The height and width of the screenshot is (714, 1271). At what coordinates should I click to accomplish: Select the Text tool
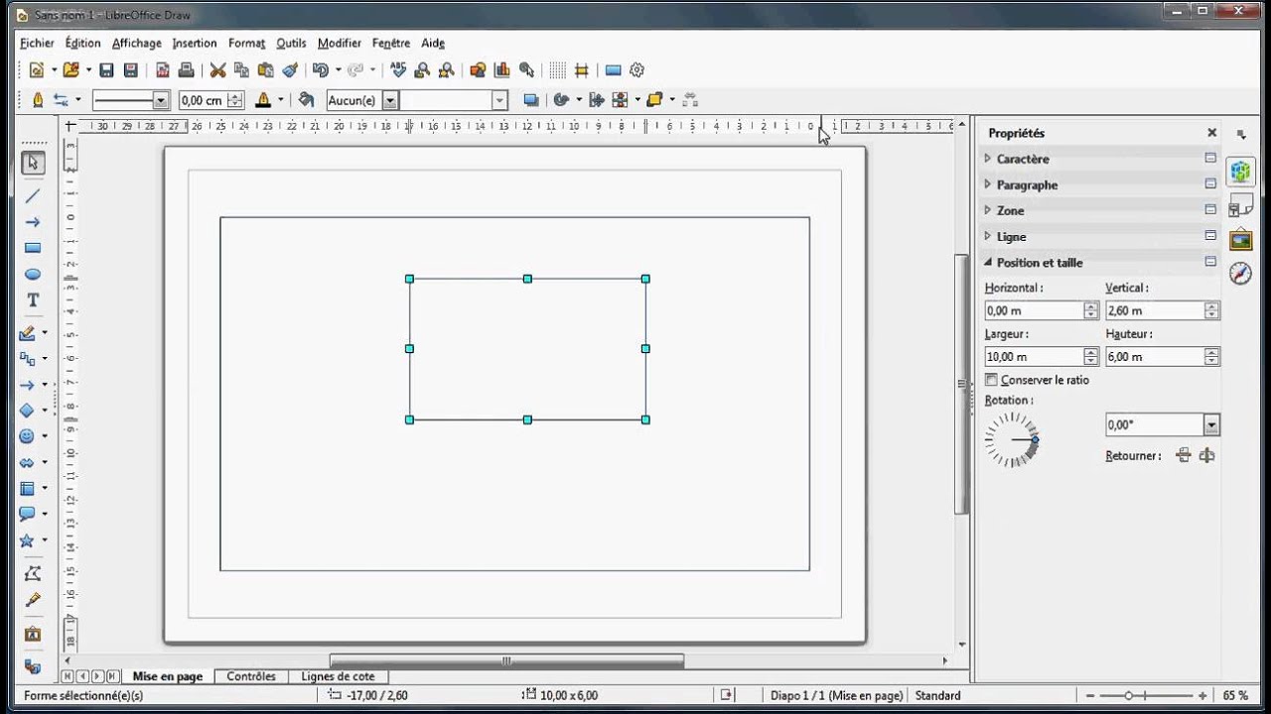coord(33,299)
